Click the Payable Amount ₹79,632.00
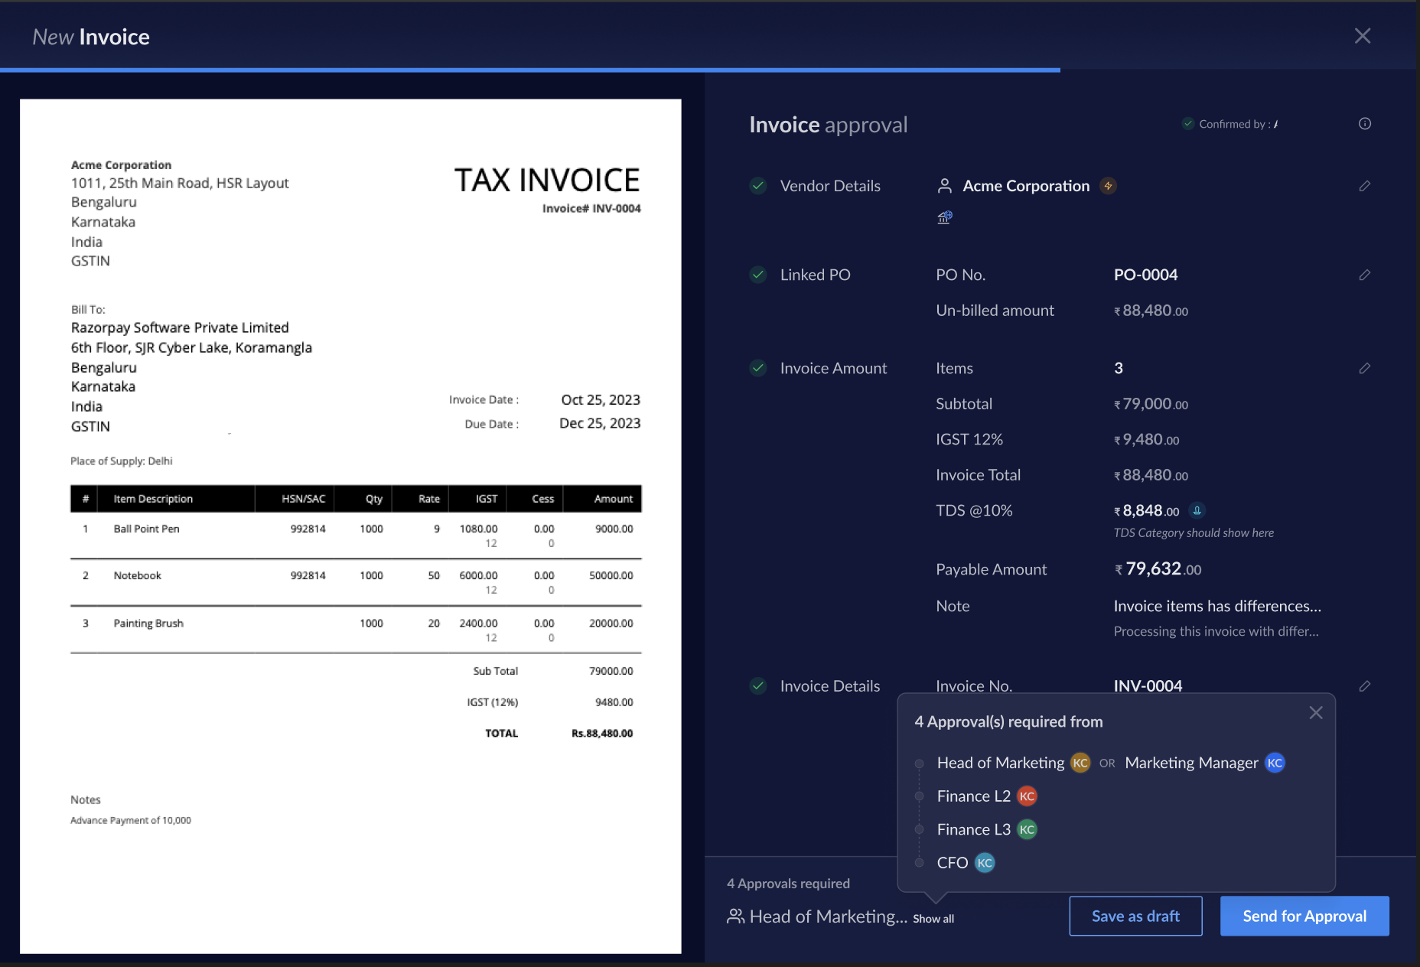The height and width of the screenshot is (967, 1420). [1158, 569]
